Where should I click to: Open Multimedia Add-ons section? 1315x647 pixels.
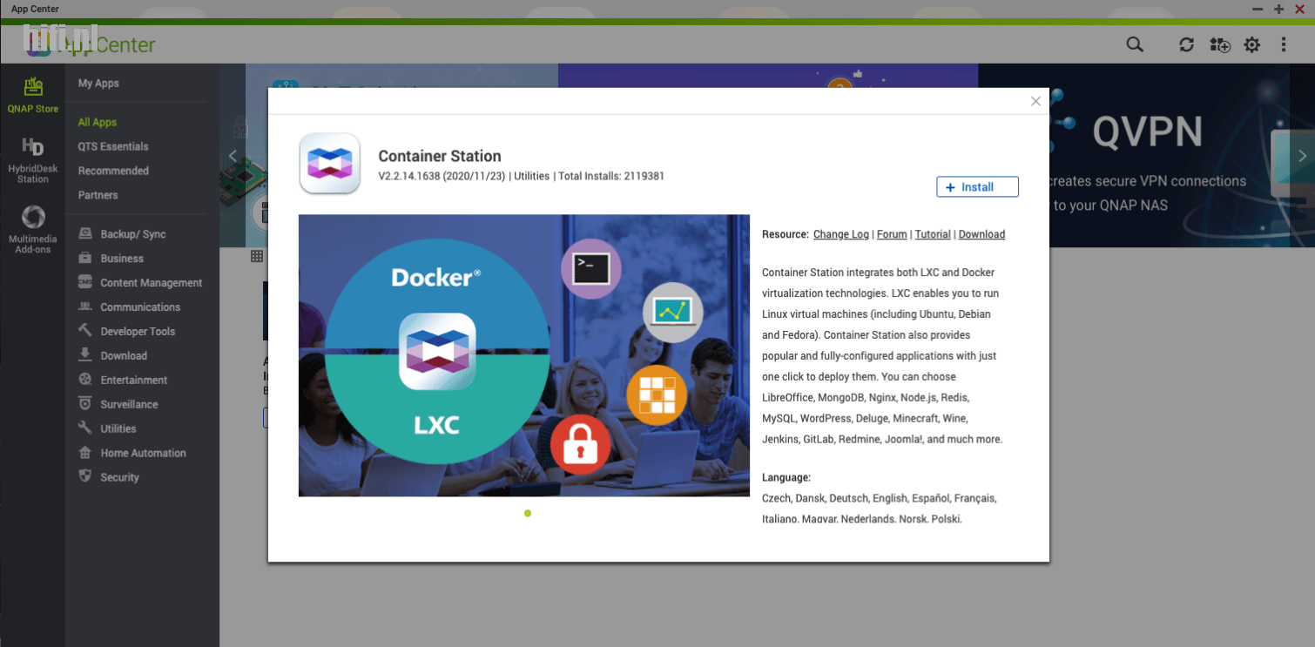click(x=32, y=229)
